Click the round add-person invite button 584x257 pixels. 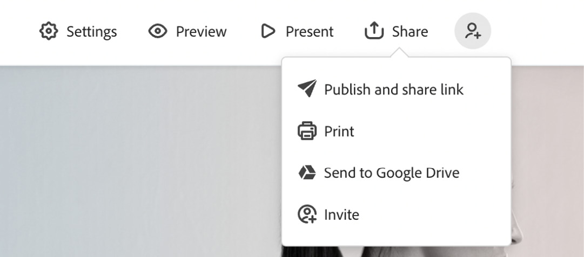pos(473,31)
